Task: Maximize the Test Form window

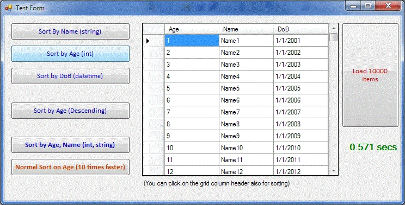Action: pyautogui.click(x=368, y=5)
